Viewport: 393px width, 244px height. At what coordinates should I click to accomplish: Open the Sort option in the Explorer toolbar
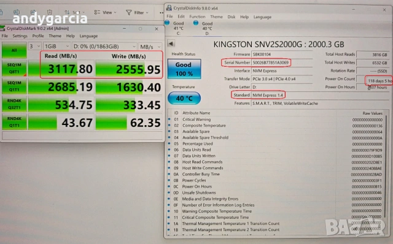coord(75,12)
